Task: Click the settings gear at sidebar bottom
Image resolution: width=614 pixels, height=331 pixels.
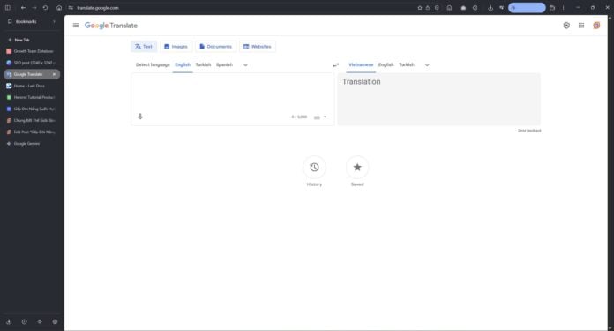Action: click(x=55, y=321)
